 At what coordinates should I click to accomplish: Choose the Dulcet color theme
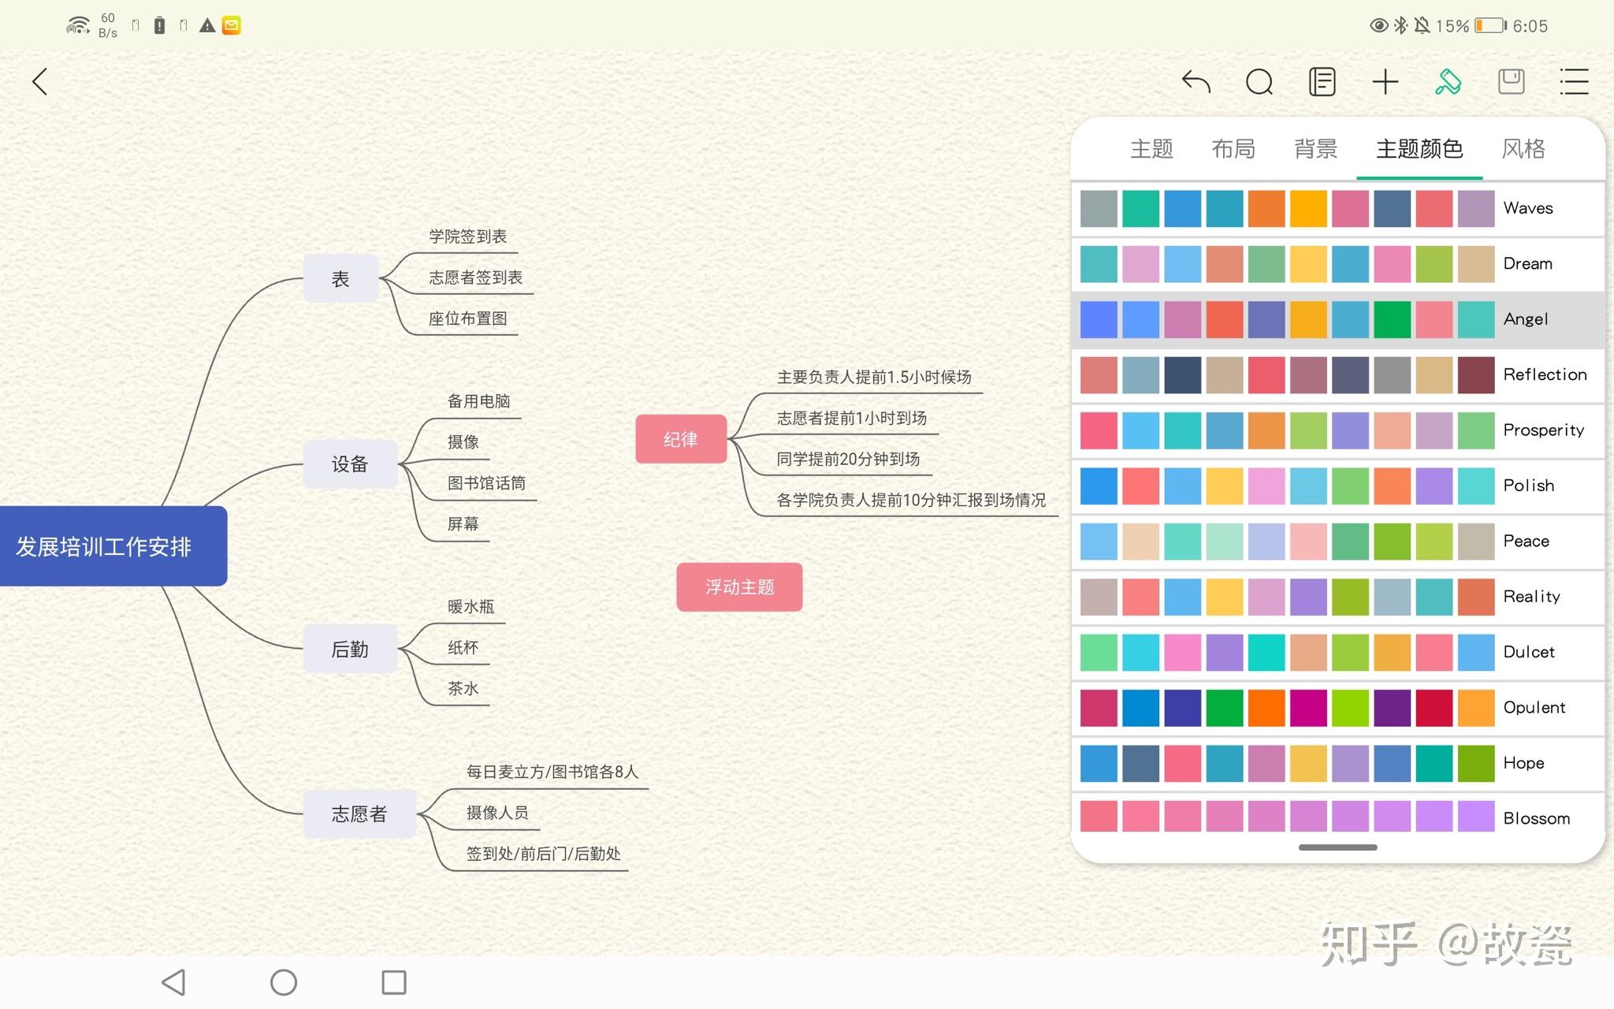pos(1338,652)
